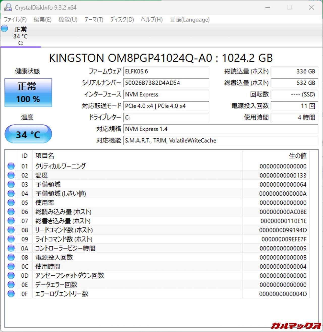Click status orb beside コントローラービジー時間 row
Viewport: 323px width, 332px height.
[x=11, y=248]
